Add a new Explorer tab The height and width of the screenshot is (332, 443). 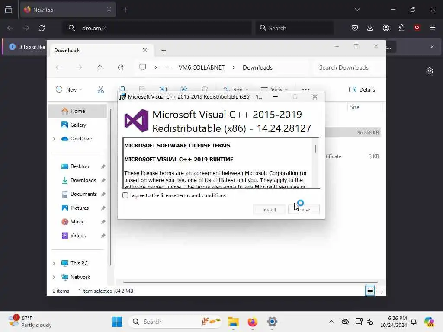tap(164, 50)
